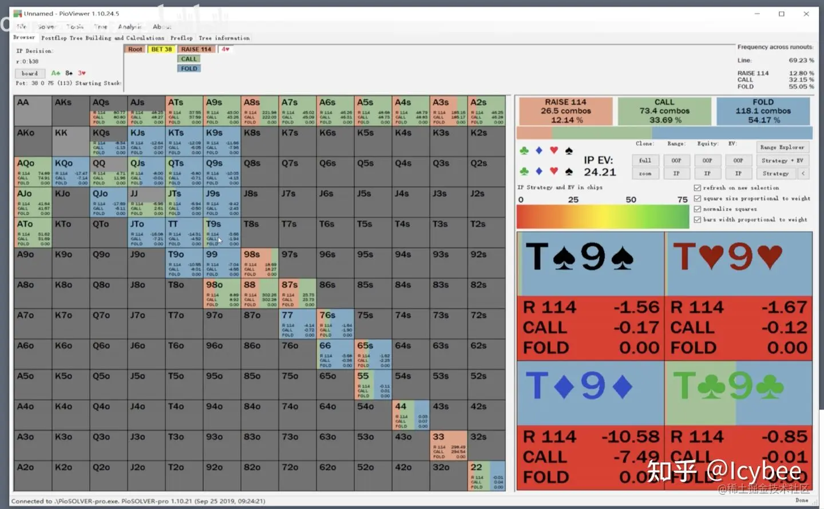The height and width of the screenshot is (509, 824).
Task: Click the IP button under Equity
Action: coord(707,173)
